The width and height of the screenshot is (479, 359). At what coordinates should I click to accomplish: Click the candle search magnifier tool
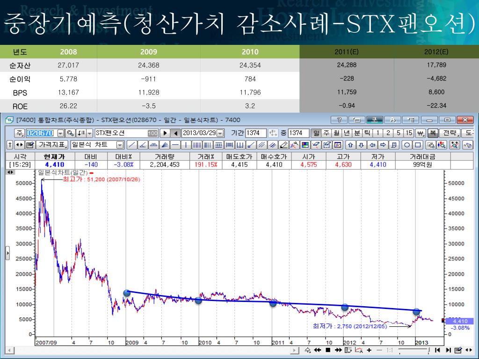(x=442, y=145)
